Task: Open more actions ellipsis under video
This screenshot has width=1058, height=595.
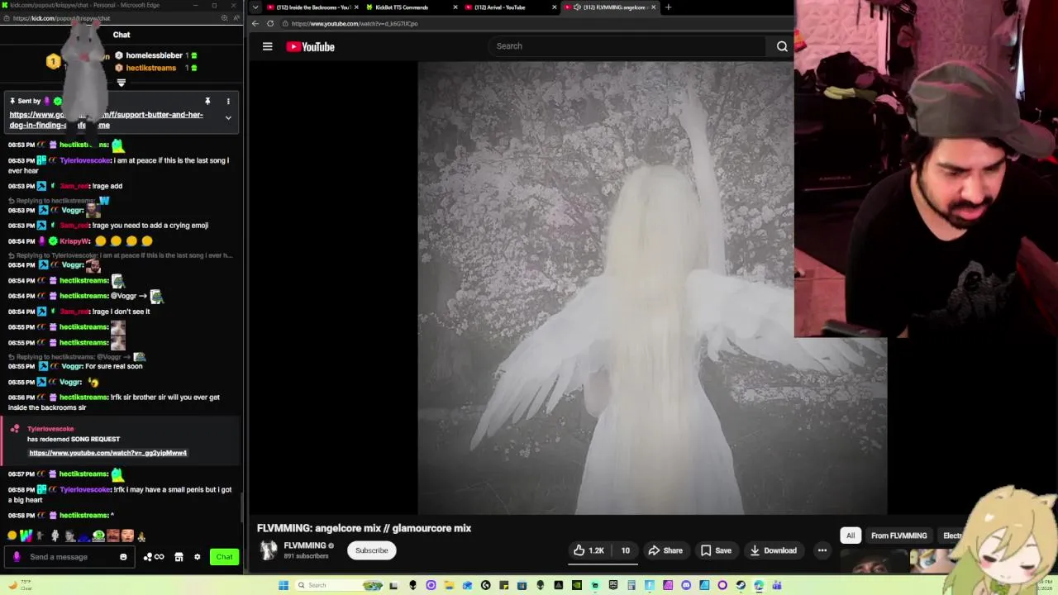Action: pyautogui.click(x=822, y=550)
